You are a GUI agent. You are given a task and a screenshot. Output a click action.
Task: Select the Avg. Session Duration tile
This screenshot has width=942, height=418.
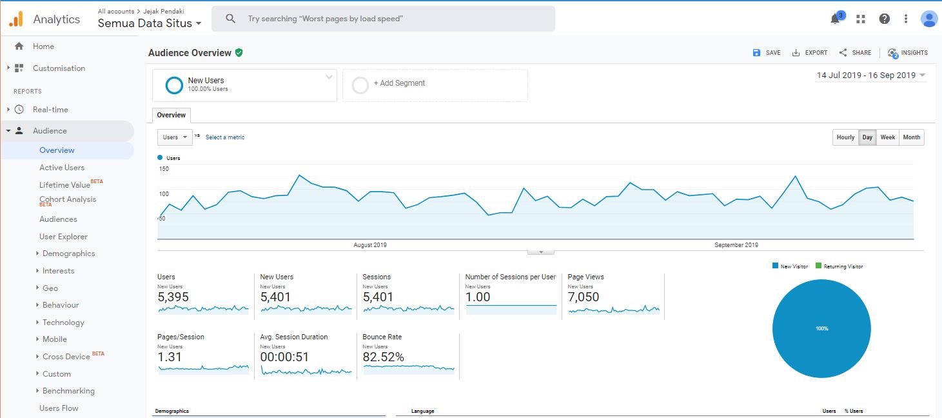coord(306,355)
